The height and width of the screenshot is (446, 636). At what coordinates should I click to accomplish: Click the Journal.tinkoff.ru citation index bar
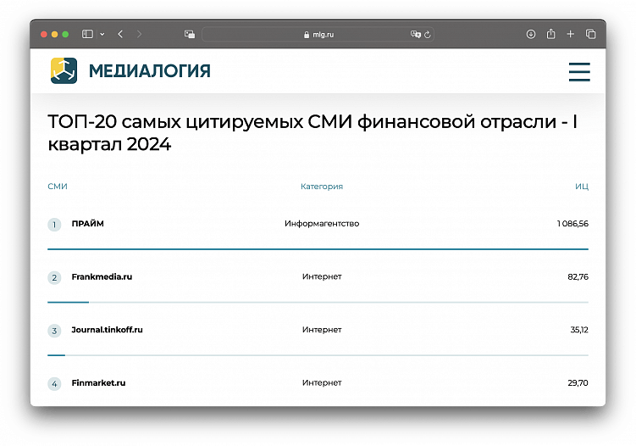318,355
